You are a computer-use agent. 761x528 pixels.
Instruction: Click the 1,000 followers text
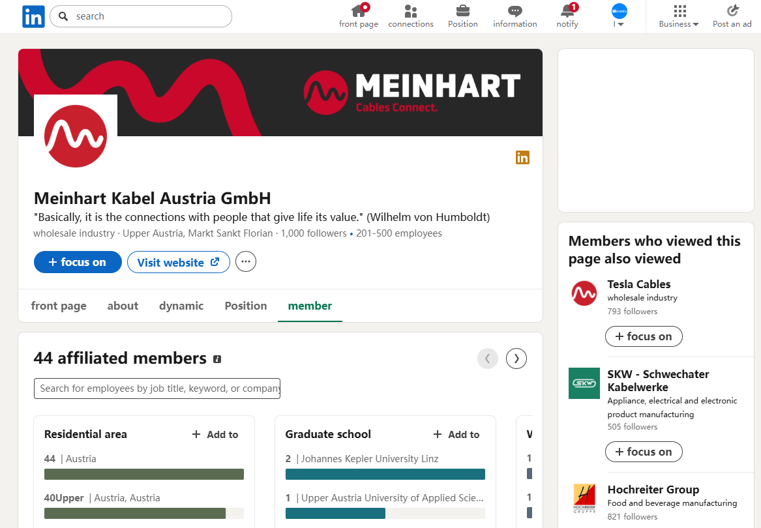pos(314,233)
